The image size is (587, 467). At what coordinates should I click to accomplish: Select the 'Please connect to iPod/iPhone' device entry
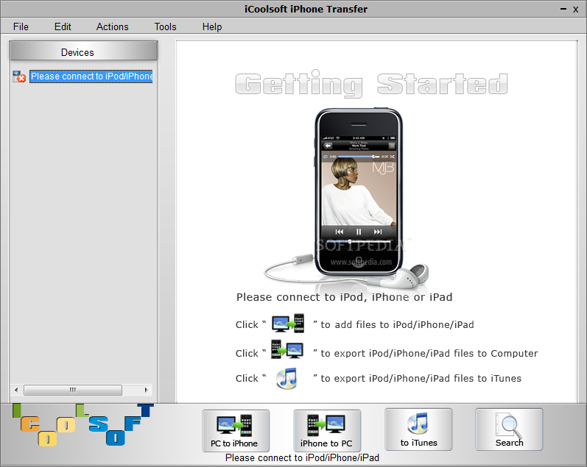click(x=91, y=76)
